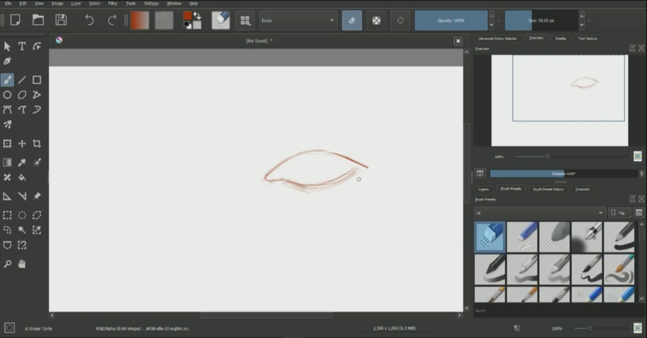Select the Freehand Path tool
647x338 pixels.
point(22,110)
